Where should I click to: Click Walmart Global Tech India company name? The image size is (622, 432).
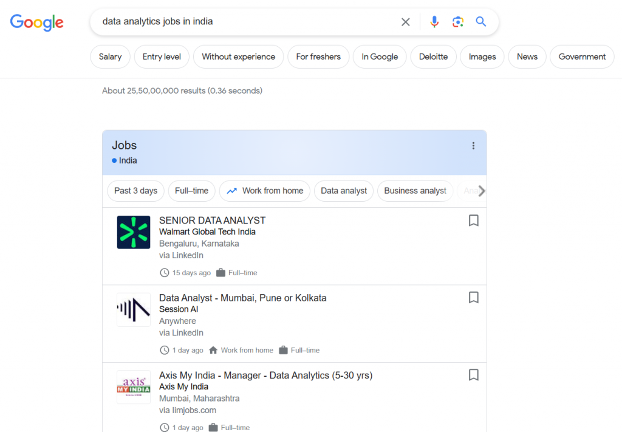tap(207, 231)
